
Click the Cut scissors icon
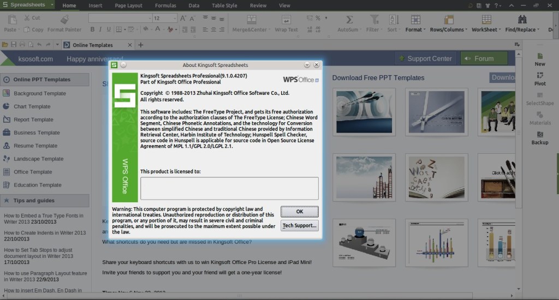pyautogui.click(x=26, y=17)
